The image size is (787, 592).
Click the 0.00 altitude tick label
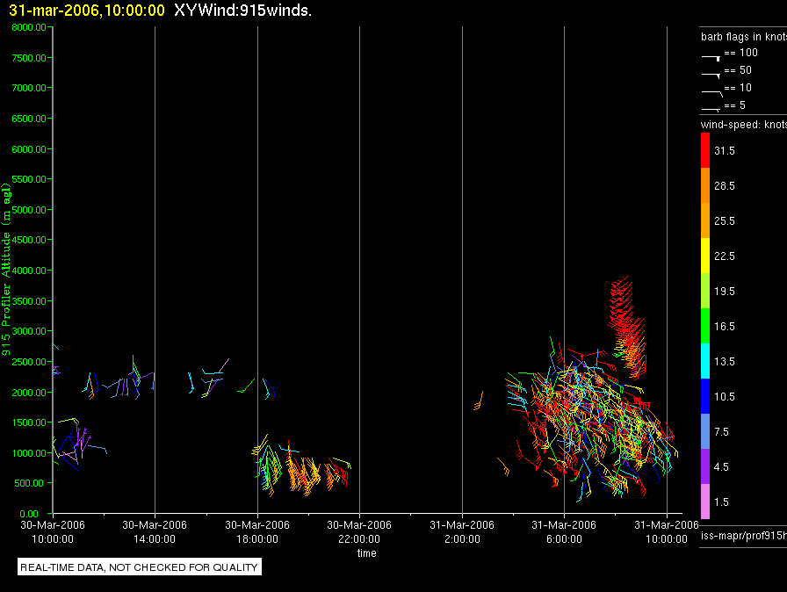[x=29, y=514]
